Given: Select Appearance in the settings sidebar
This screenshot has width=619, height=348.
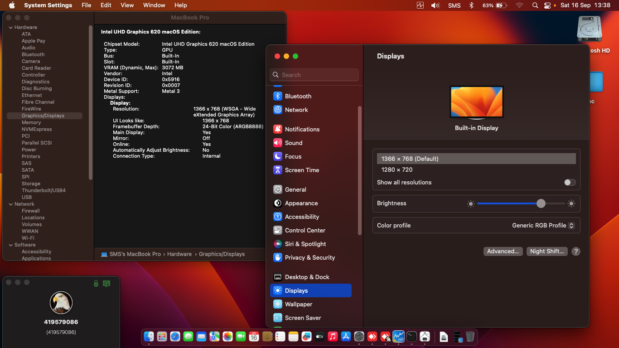Looking at the screenshot, I should click(x=310, y=203).
